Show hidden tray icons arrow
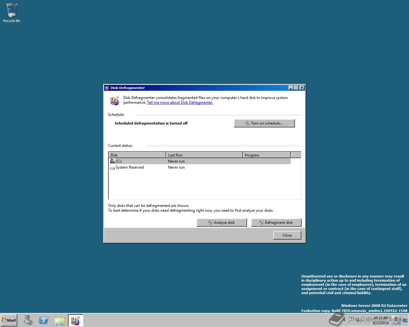Viewport: 409px width, 327px height. [344, 320]
